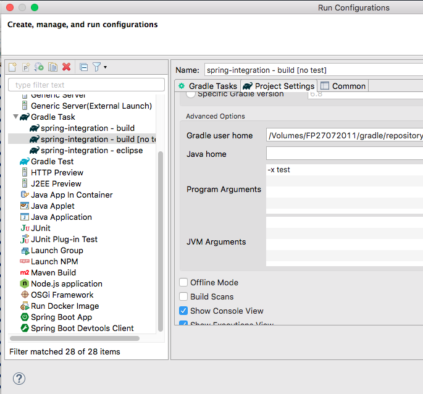Click the Spring Boot Devtools Client icon
This screenshot has width=423, height=394.
(25, 328)
